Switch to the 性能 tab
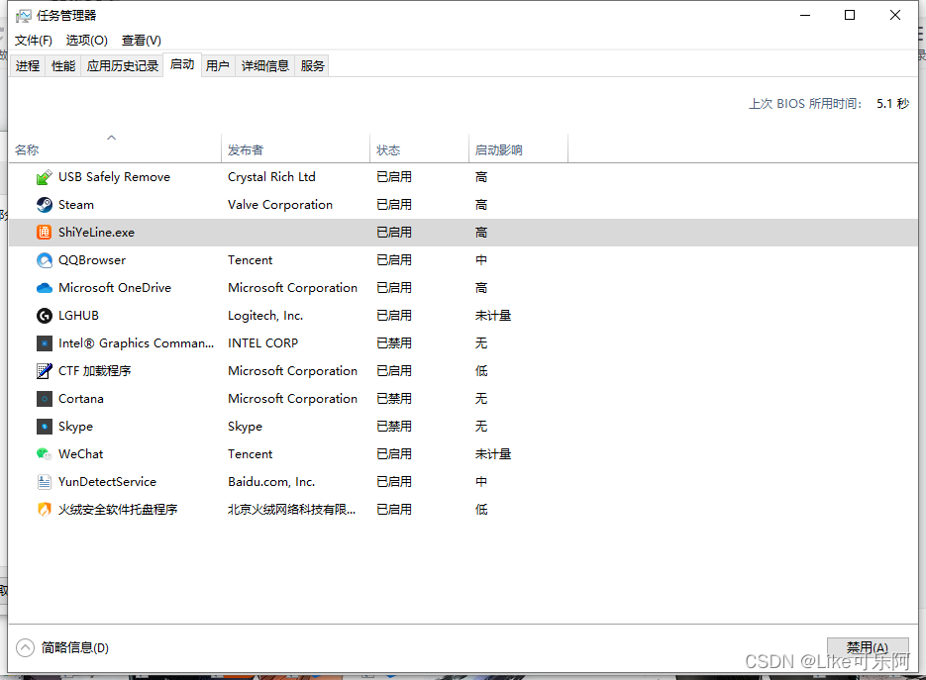 tap(63, 66)
